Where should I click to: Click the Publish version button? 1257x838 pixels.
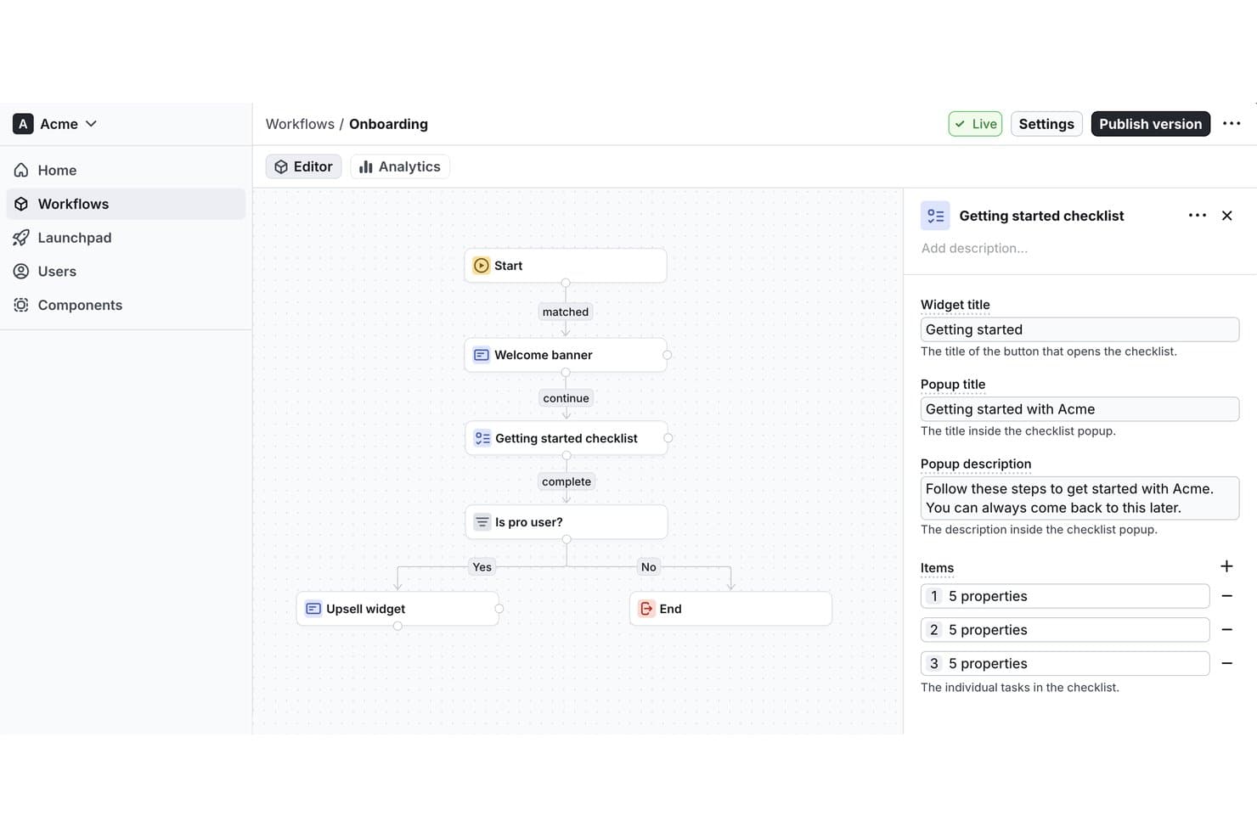coord(1150,124)
